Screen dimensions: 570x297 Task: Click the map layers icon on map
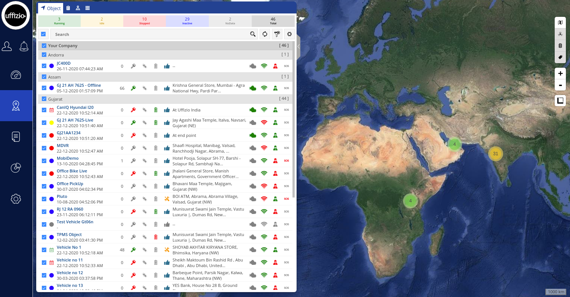(x=560, y=22)
